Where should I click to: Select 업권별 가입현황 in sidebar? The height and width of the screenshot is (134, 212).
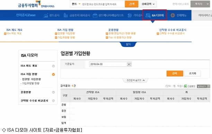(x=32, y=79)
